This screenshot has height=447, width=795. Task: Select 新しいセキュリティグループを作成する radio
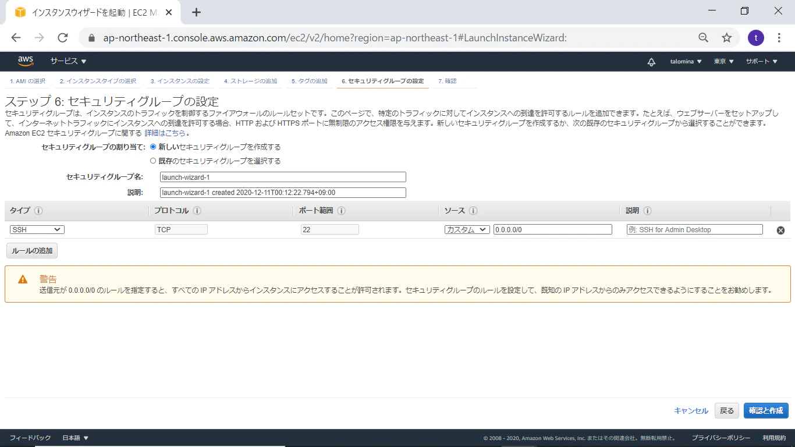[153, 147]
